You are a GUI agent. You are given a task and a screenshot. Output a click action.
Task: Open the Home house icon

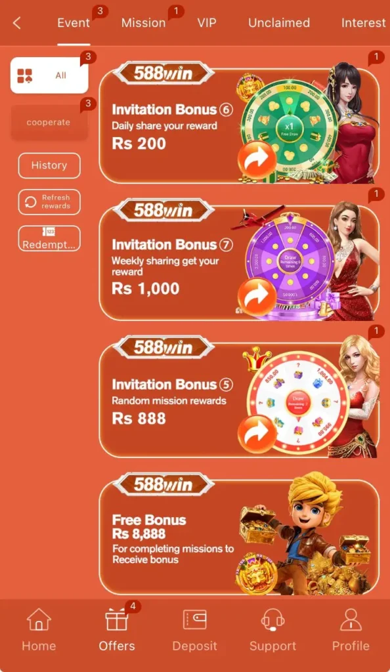coord(39,619)
